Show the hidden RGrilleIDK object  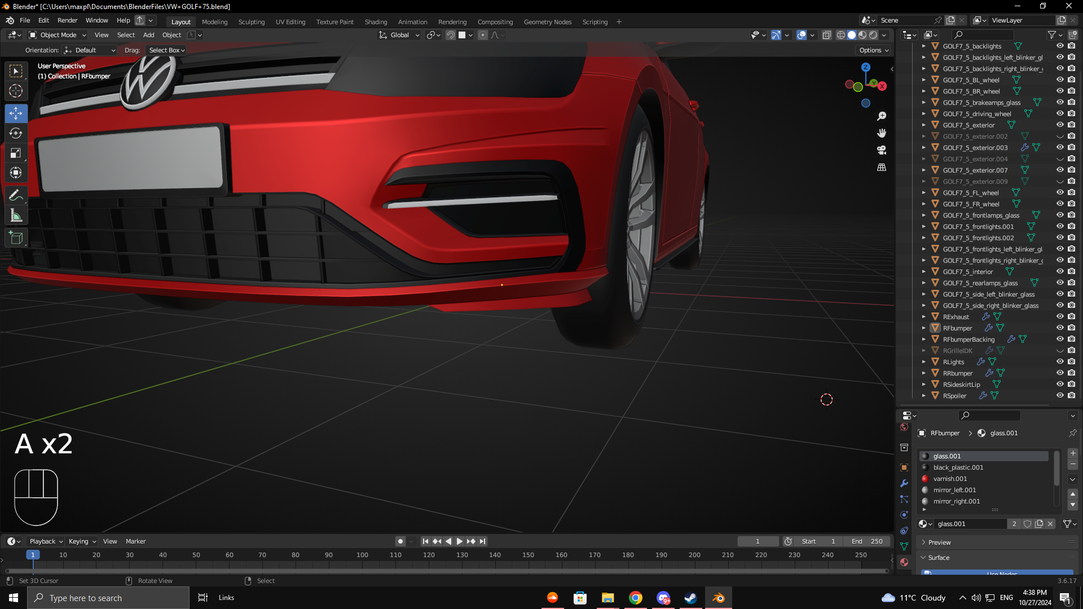[x=1060, y=350]
